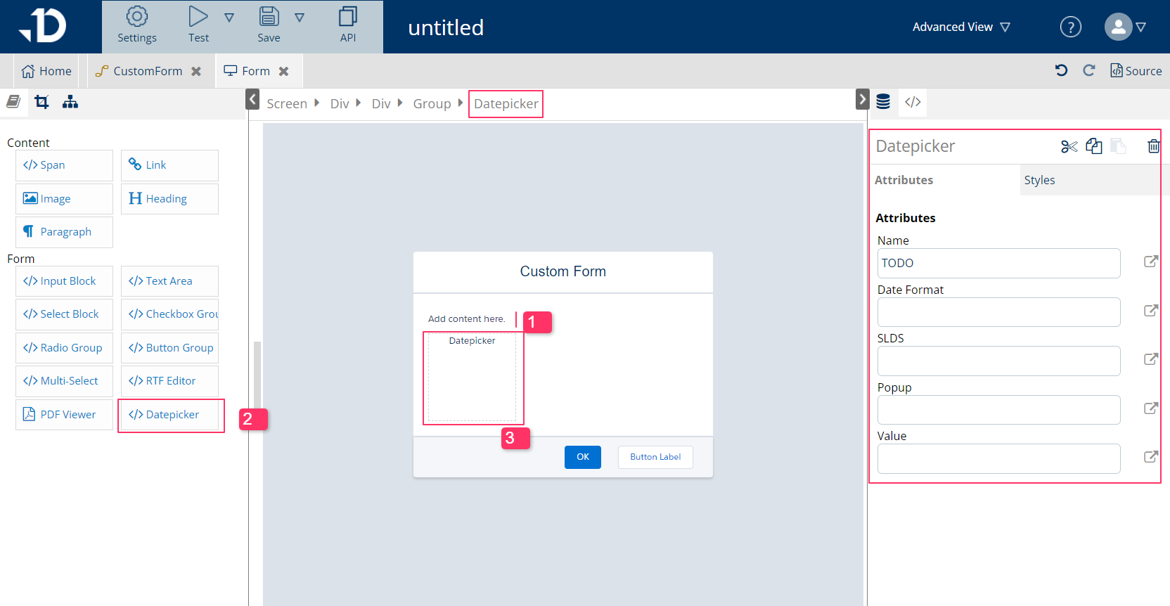The image size is (1170, 606).
Task: Switch to the Styles tab
Action: [1039, 180]
